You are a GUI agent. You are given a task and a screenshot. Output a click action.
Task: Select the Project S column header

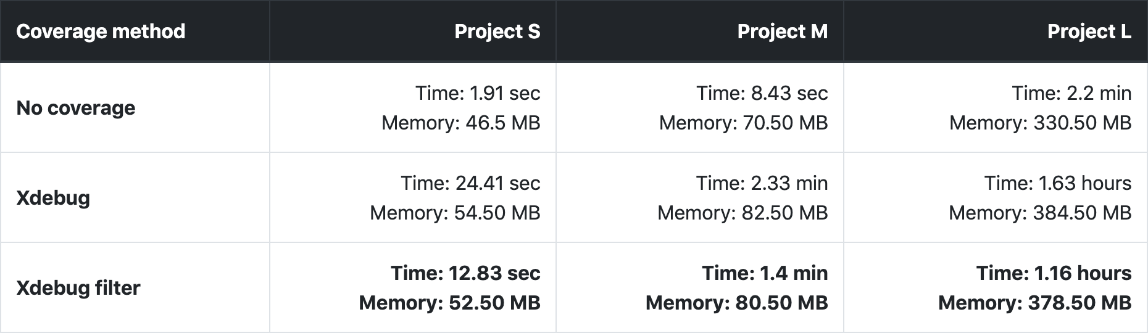coord(497,31)
